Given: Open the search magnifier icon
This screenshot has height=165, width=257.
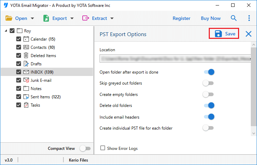Looking at the screenshot, I should [x=234, y=18].
